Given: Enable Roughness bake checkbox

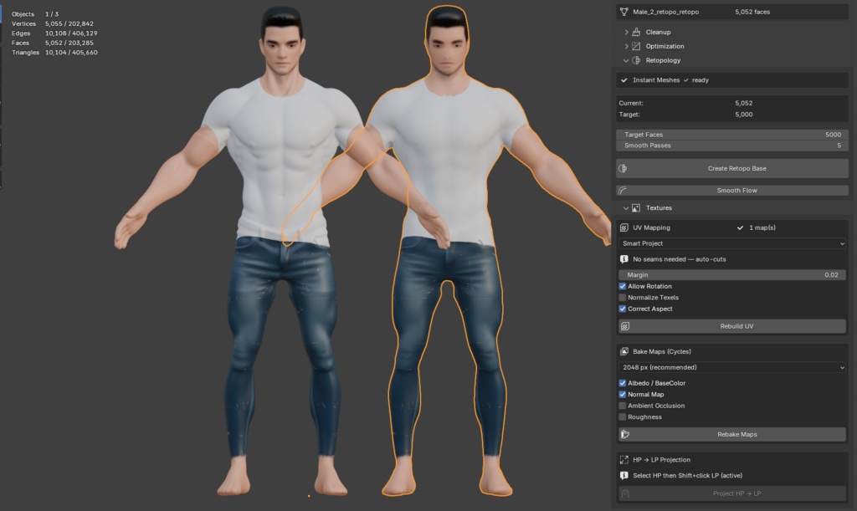Looking at the screenshot, I should pos(623,417).
